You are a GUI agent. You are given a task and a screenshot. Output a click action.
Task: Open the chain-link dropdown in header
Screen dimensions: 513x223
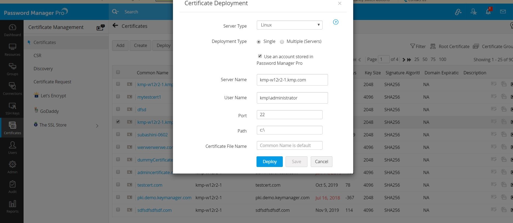(458, 12)
